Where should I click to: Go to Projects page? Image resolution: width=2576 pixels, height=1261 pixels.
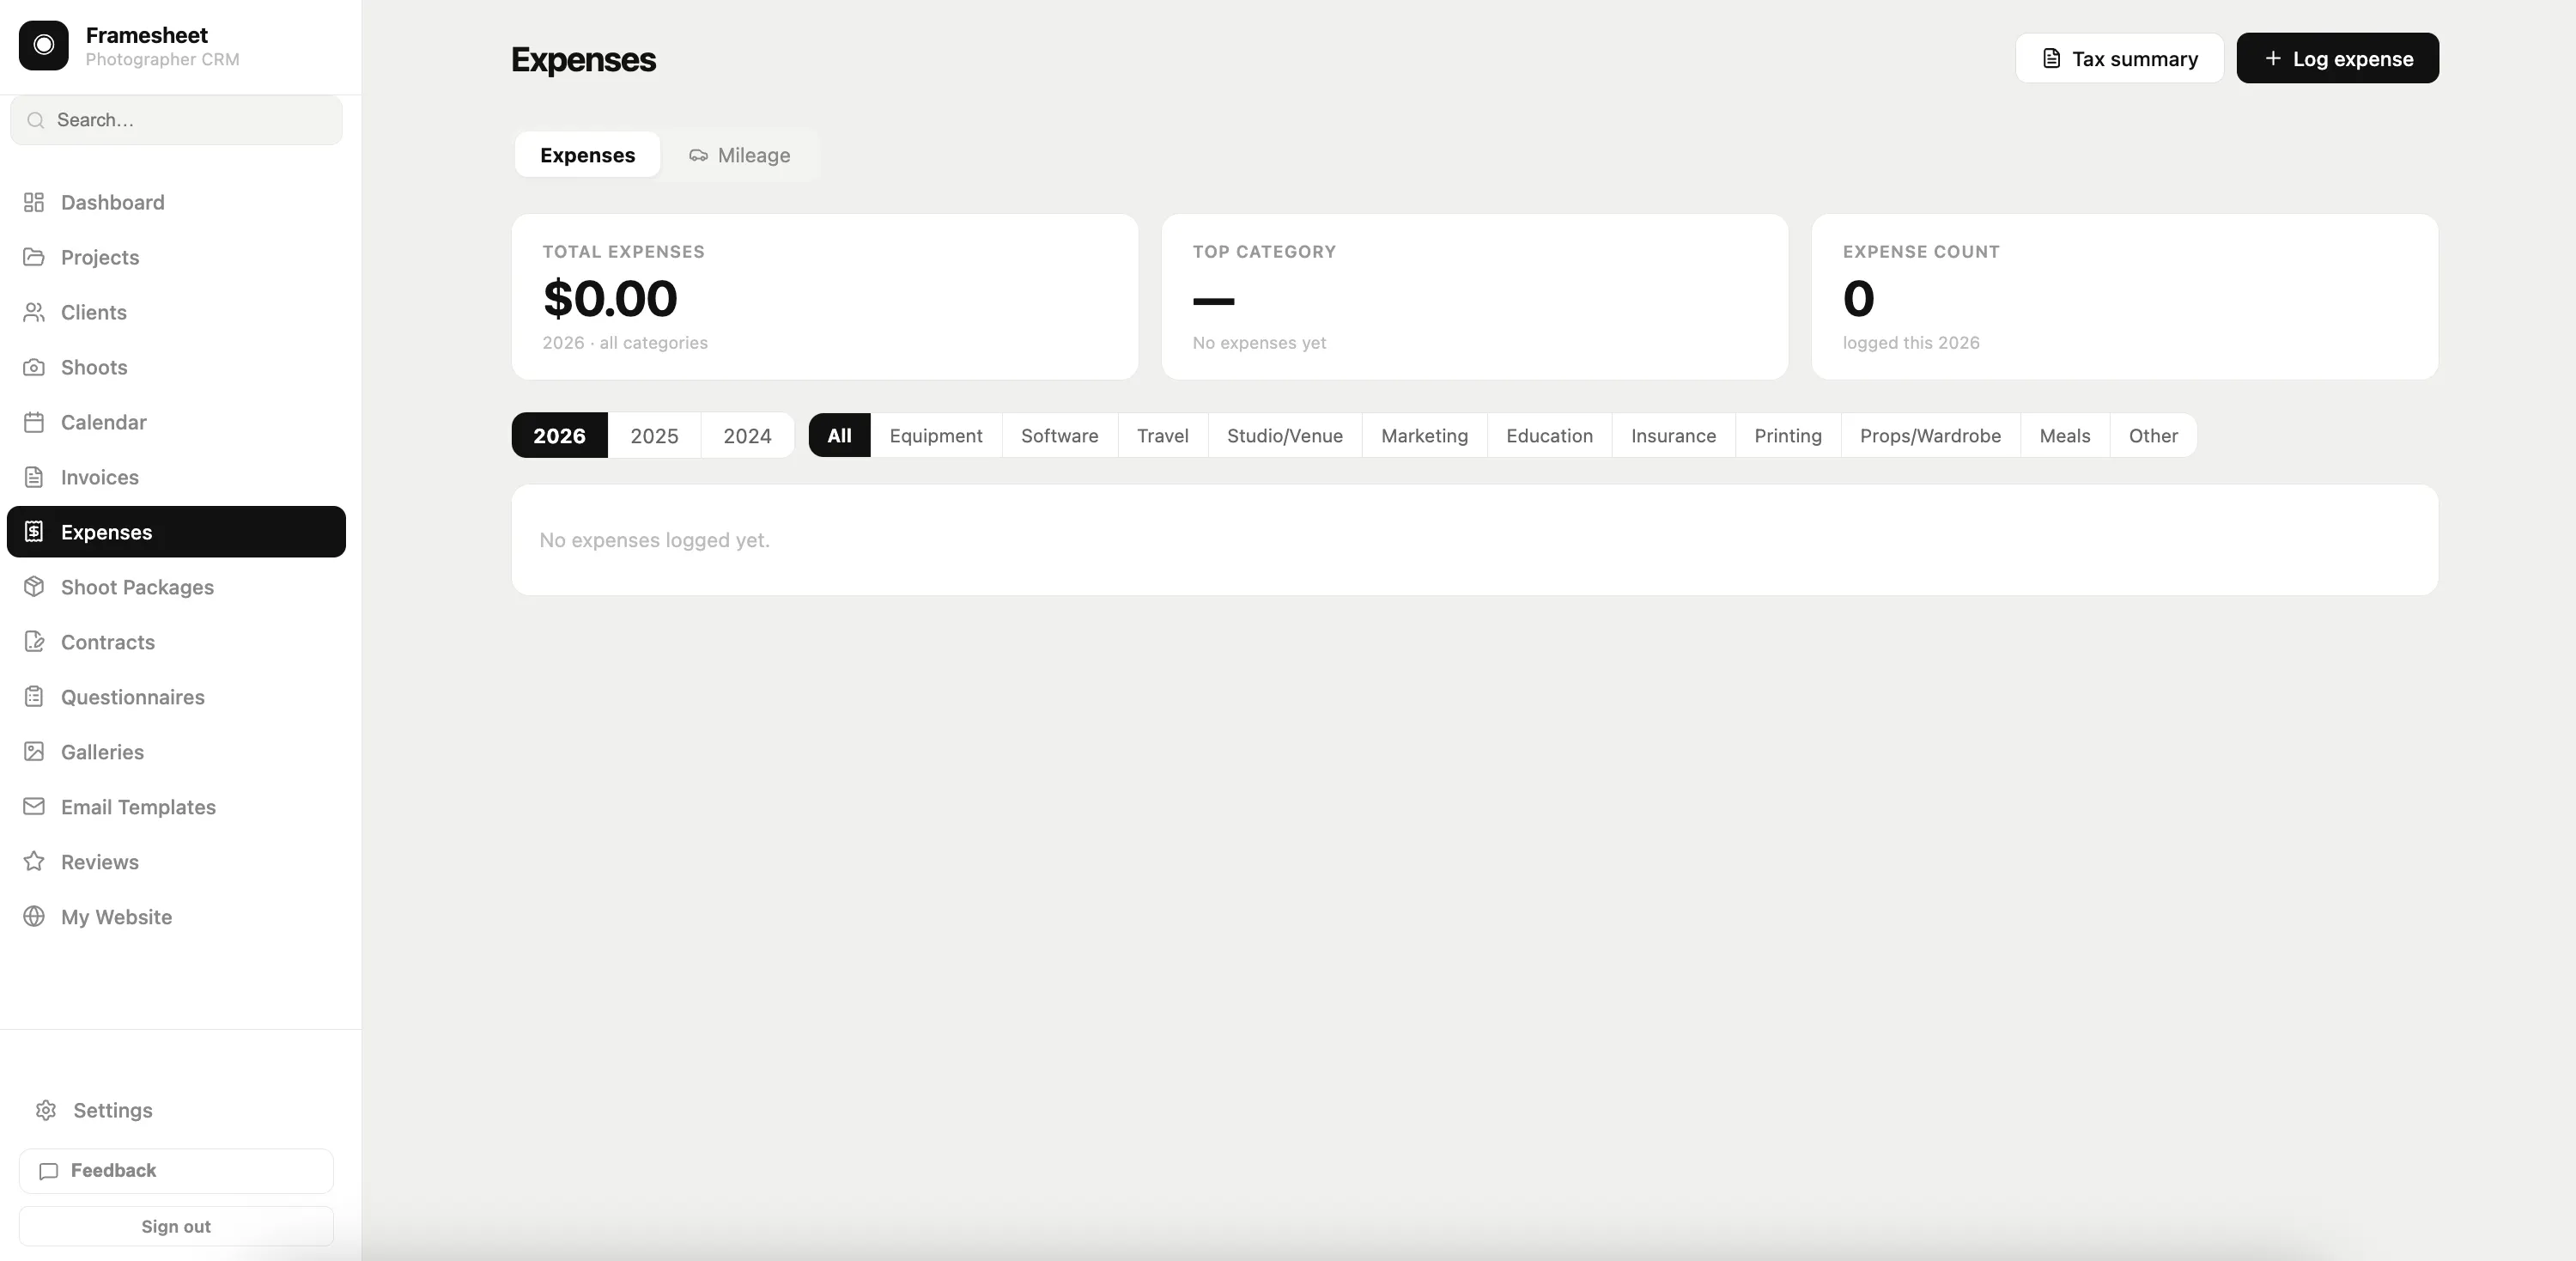(x=176, y=257)
